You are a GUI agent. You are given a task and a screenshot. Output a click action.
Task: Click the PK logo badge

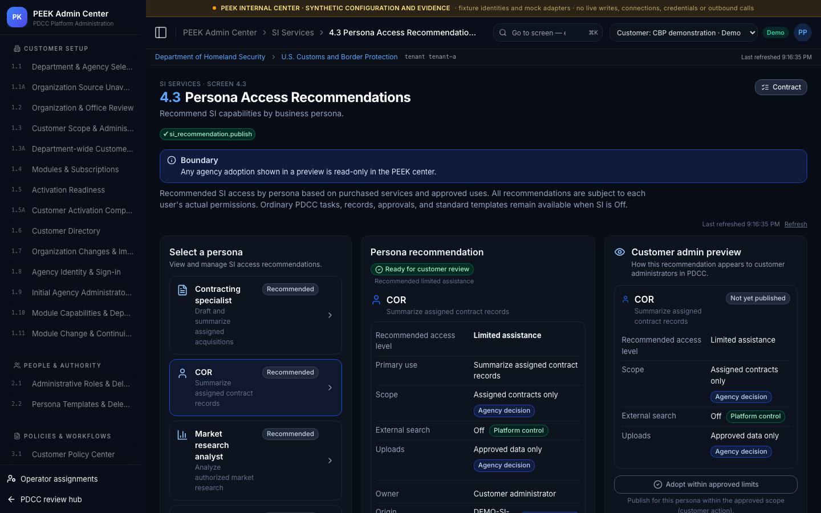17,17
